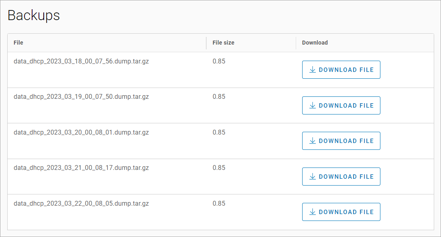Image resolution: width=441 pixels, height=237 pixels.
Task: Click filename data_dhcp_2023_03_21_00_08_17.dump.tar.gz
Action: tap(81, 168)
